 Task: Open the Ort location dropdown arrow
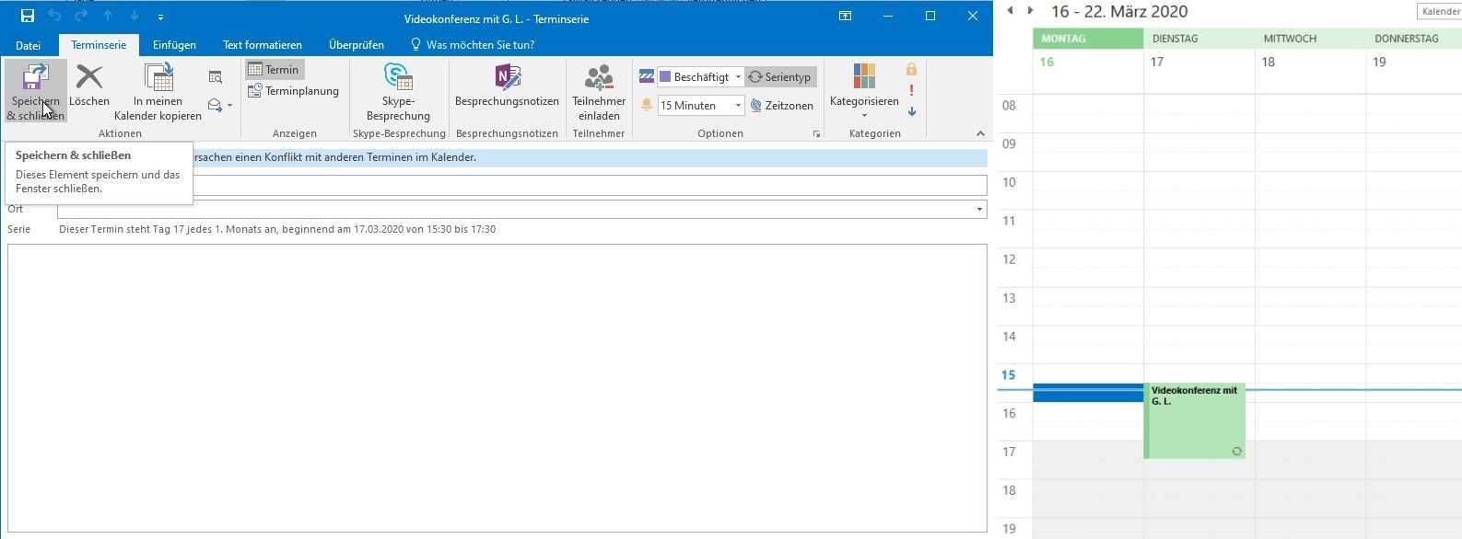pos(979,210)
